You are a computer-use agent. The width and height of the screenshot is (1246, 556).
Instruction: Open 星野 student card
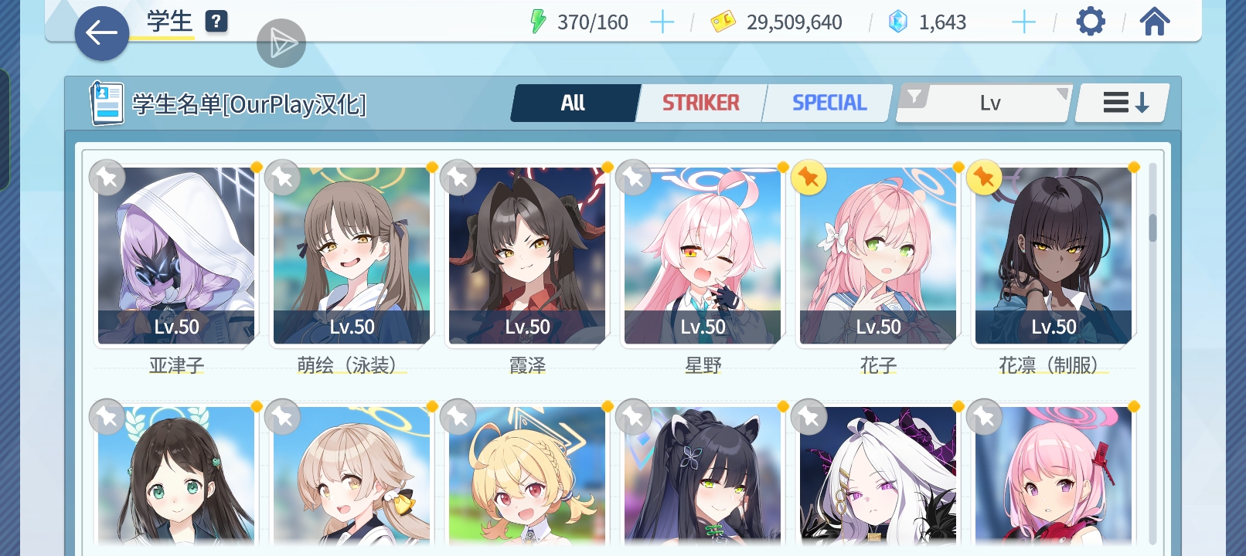point(703,256)
